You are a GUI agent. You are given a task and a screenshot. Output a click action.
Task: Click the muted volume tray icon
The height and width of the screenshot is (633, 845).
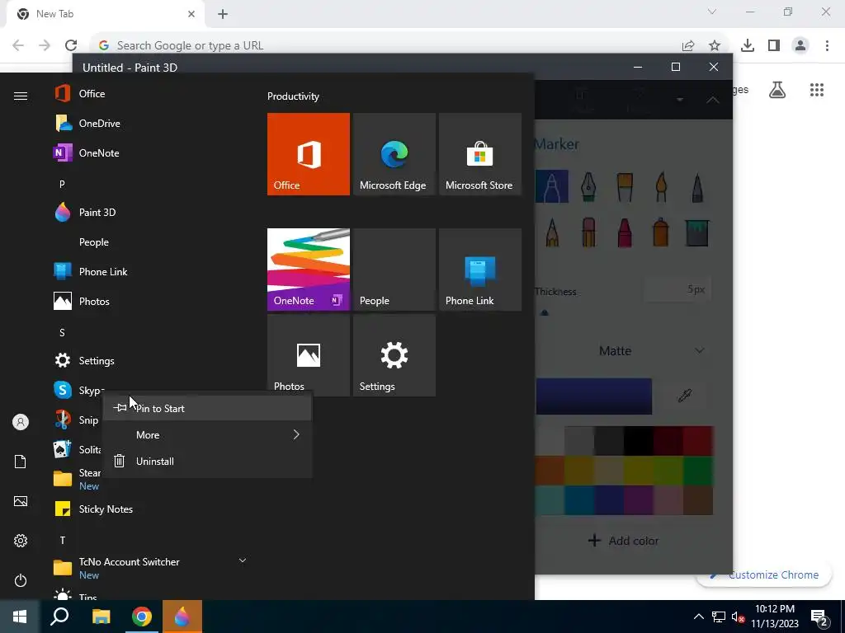[x=738, y=617]
